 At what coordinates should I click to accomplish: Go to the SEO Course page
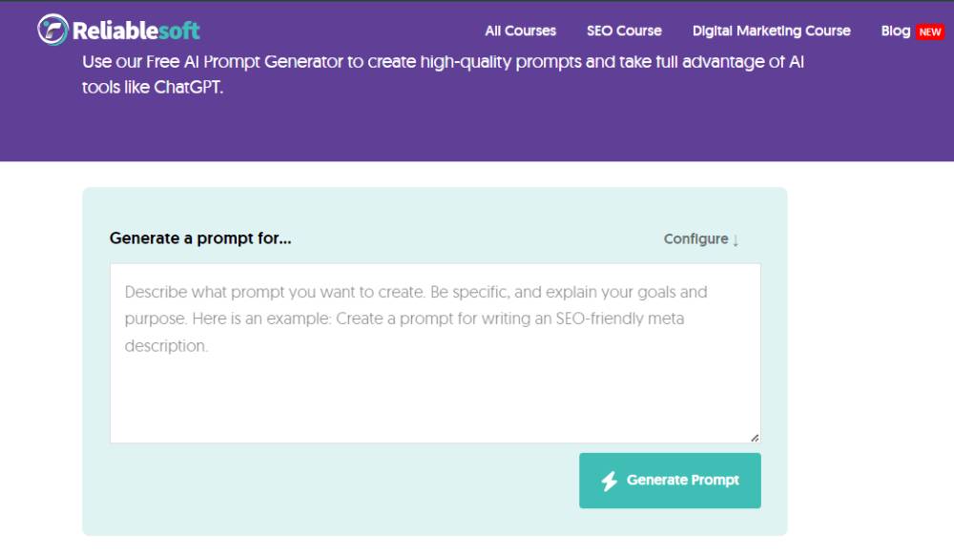[624, 31]
